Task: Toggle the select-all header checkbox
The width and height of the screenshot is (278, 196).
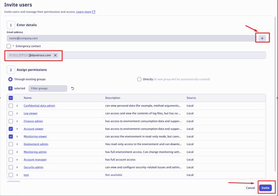Action: pos(11,98)
